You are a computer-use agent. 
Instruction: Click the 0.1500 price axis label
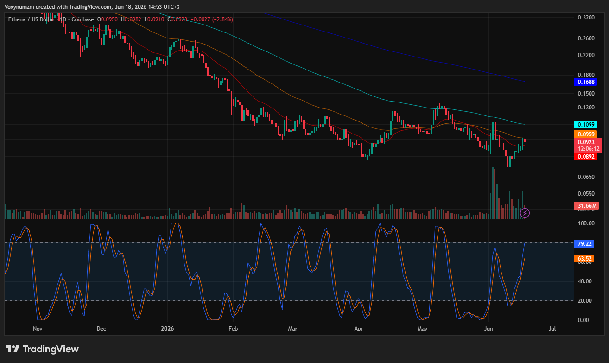point(586,94)
